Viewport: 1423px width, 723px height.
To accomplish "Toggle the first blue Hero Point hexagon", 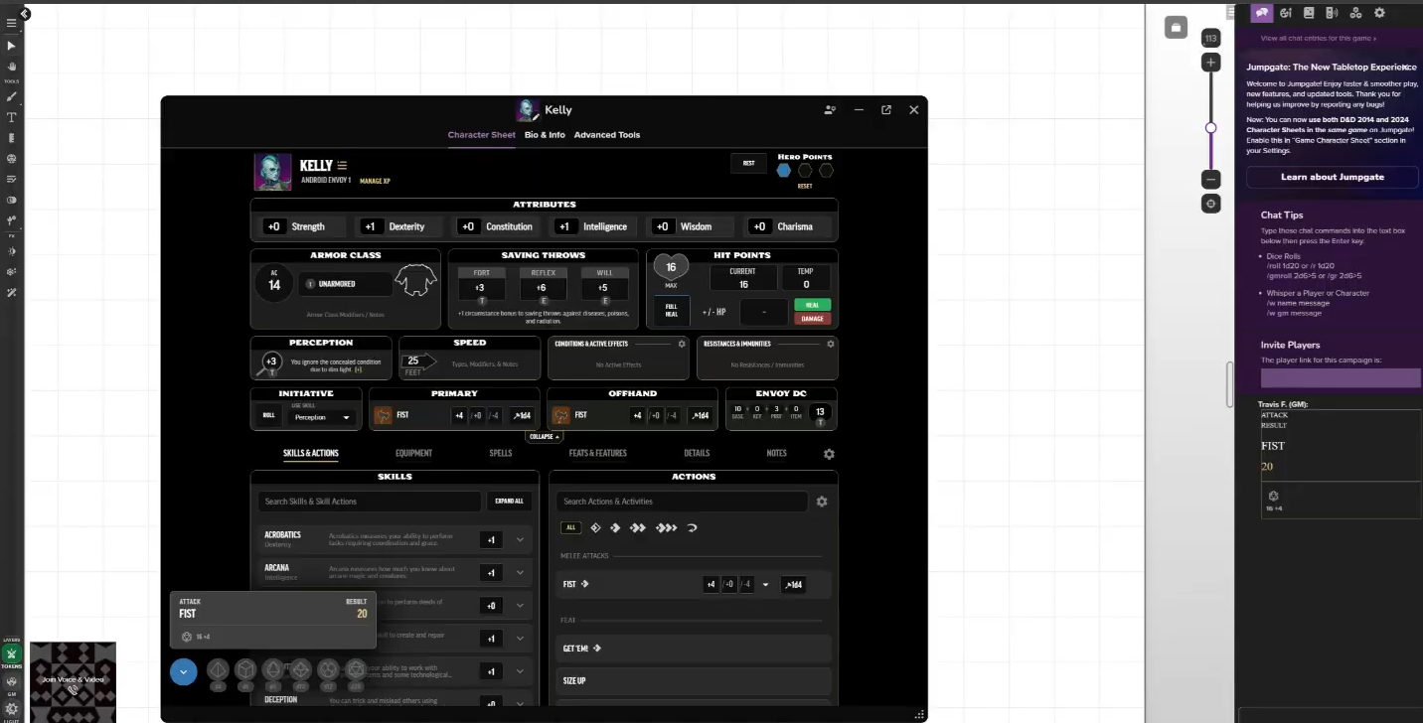I will coord(784,170).
